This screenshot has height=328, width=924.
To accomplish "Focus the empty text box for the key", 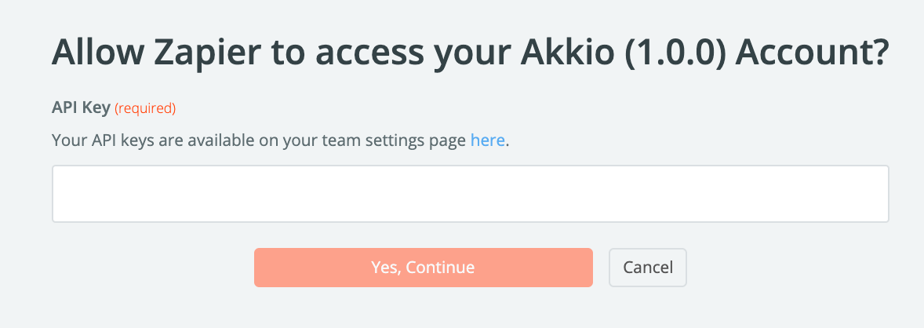I will point(470,194).
